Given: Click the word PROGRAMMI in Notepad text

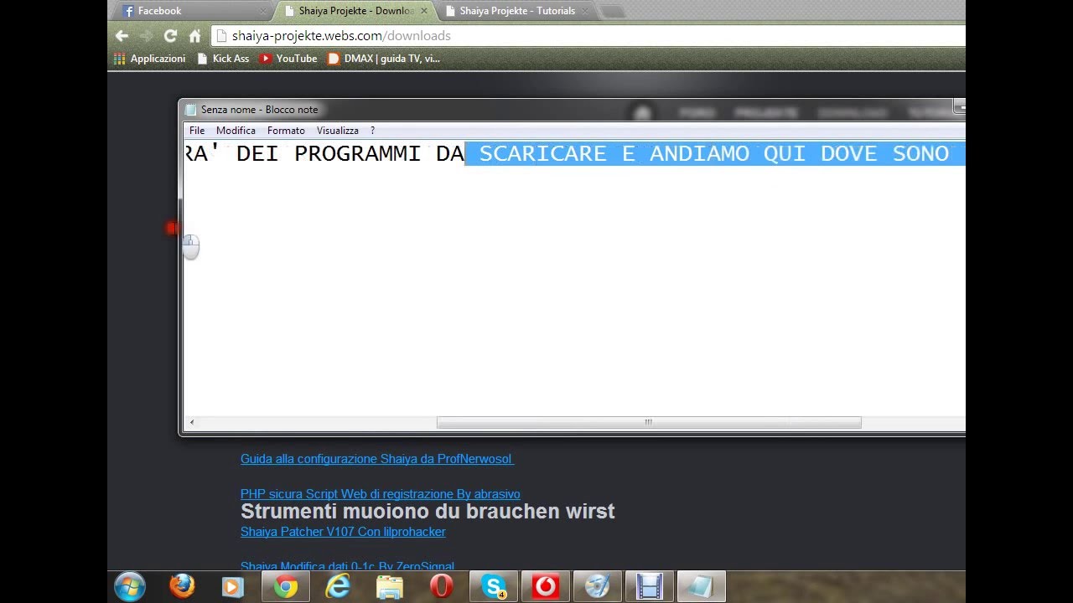Looking at the screenshot, I should [357, 153].
